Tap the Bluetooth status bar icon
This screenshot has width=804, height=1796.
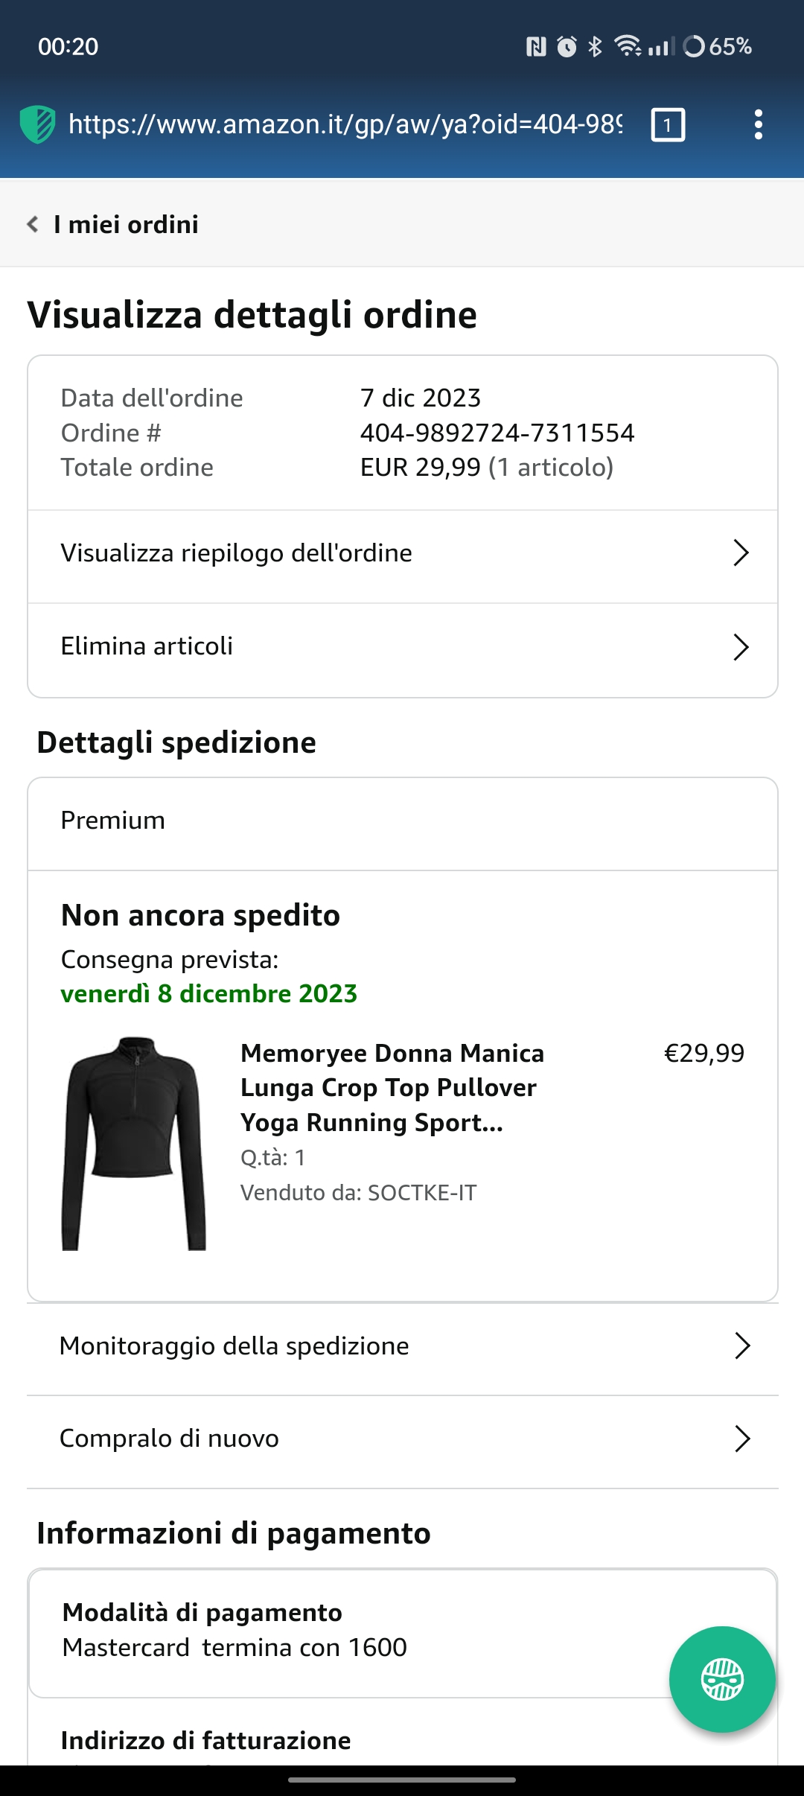click(x=595, y=47)
